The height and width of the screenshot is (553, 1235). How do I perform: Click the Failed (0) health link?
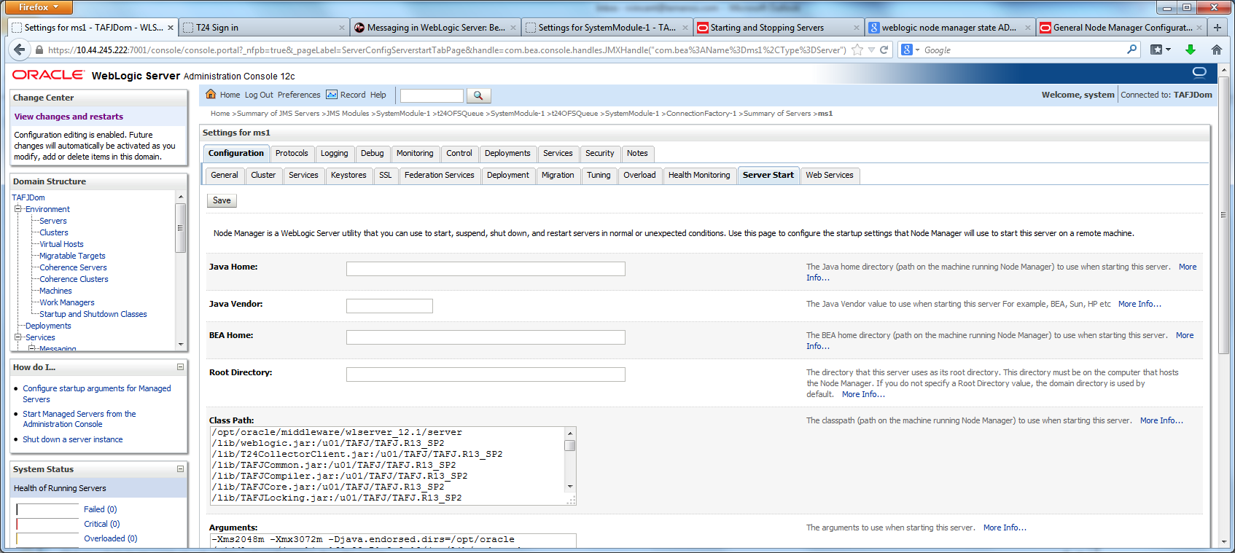[x=100, y=509]
